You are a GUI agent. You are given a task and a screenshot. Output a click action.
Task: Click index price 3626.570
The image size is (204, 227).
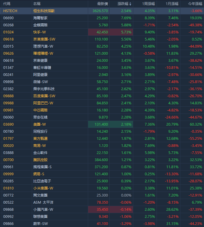pyautogui.click(x=100, y=11)
